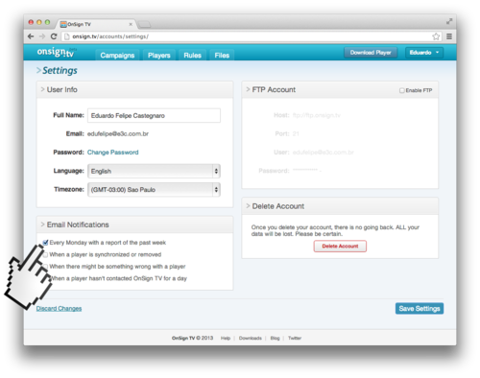
Task: Close the OnSign TV browser tab
Action: (131, 24)
